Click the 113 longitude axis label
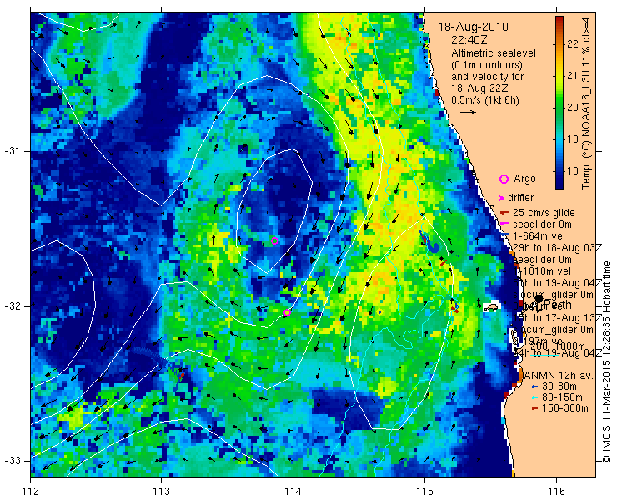617x501 pixels. 161,492
